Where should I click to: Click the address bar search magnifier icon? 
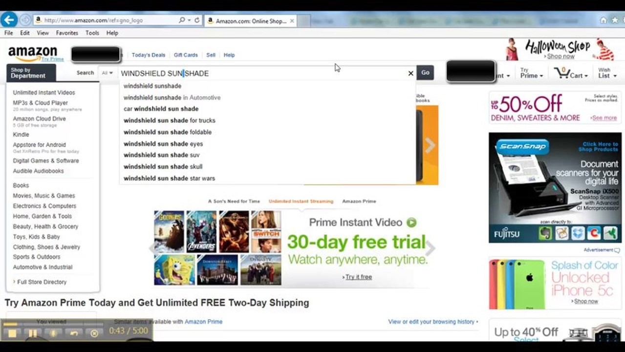(x=182, y=21)
